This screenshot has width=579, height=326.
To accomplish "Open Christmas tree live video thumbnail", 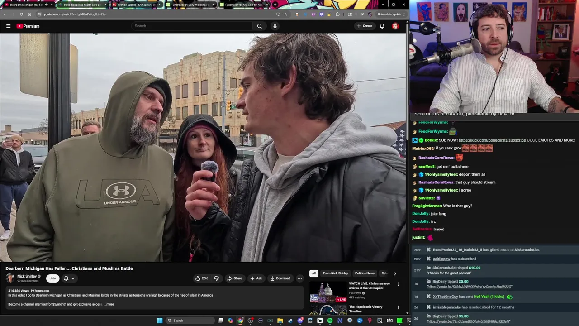I will 328,292.
